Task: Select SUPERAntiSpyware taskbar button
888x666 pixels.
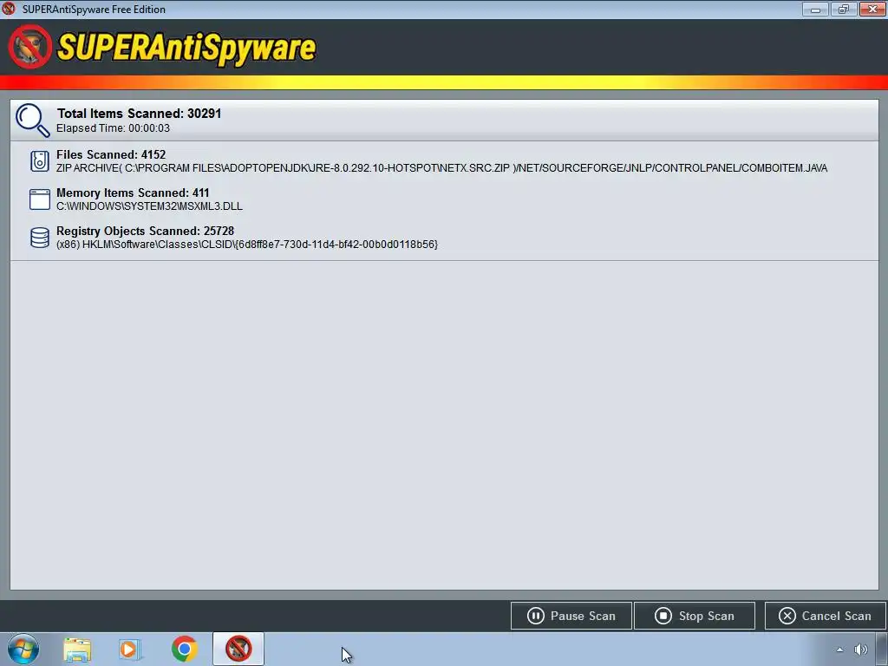Action: (238, 649)
